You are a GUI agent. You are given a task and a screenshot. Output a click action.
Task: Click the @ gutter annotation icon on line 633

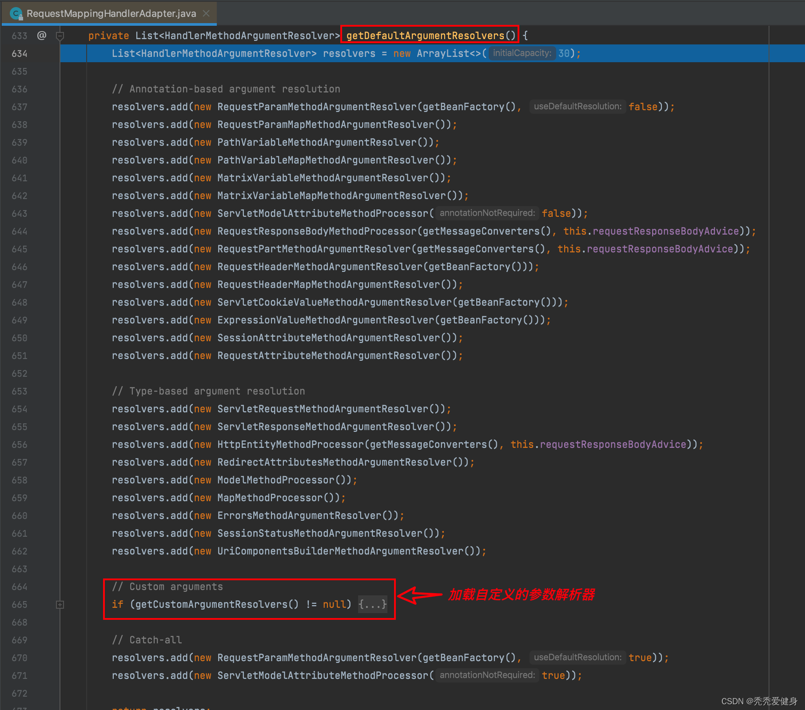42,35
